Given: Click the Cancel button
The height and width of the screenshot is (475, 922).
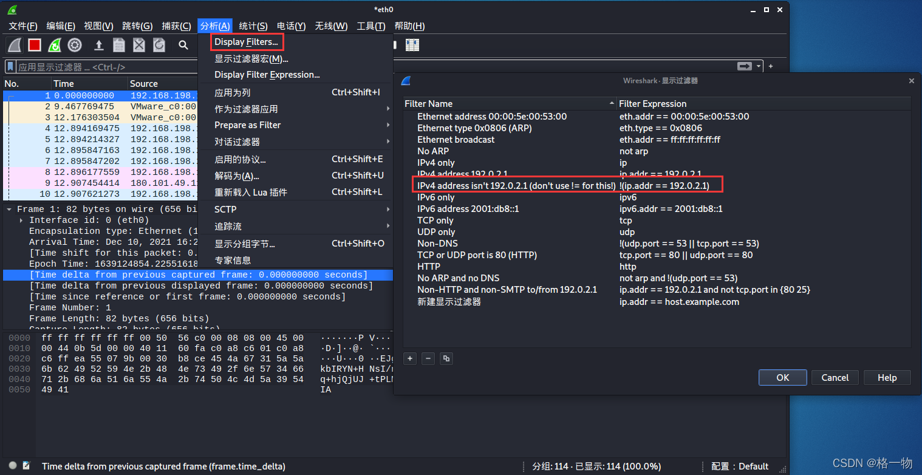Looking at the screenshot, I should click(835, 377).
